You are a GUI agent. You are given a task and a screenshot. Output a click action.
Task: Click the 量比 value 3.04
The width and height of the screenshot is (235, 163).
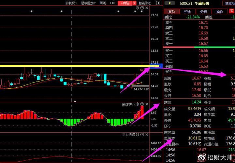197,114
